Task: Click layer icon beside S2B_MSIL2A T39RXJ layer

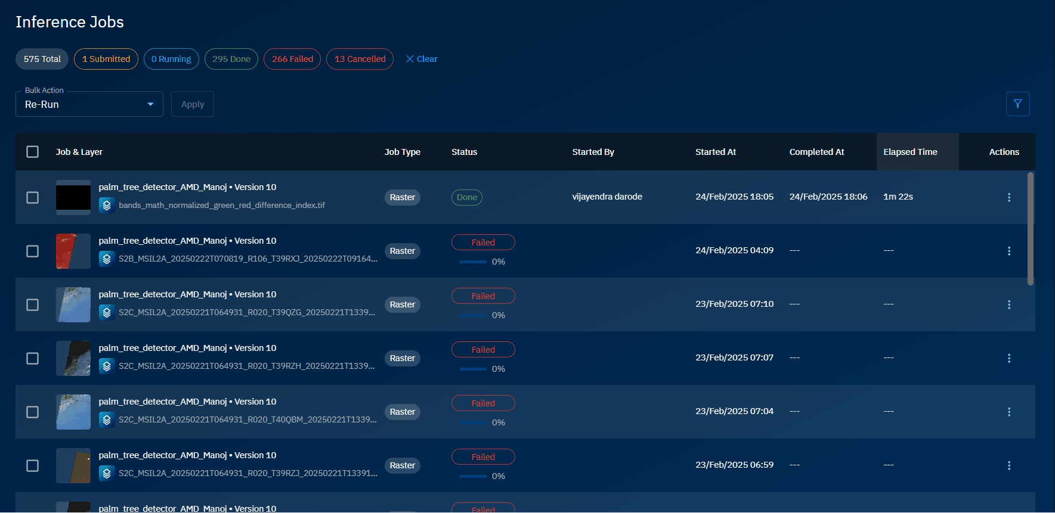Action: (x=107, y=259)
